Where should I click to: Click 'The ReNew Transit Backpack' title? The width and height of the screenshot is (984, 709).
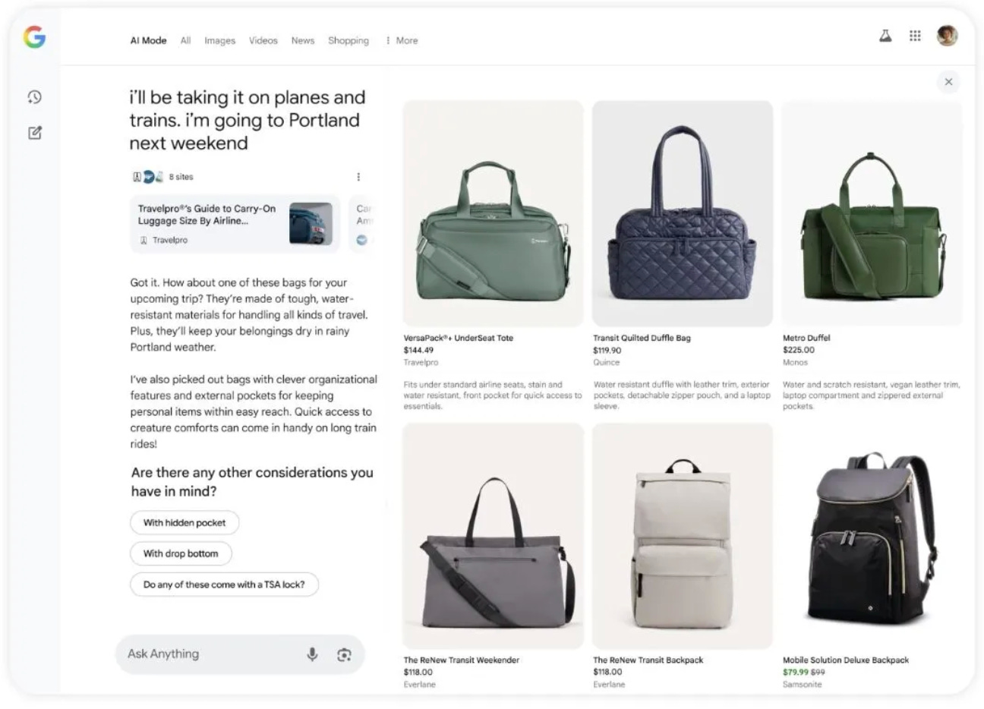[x=648, y=660]
